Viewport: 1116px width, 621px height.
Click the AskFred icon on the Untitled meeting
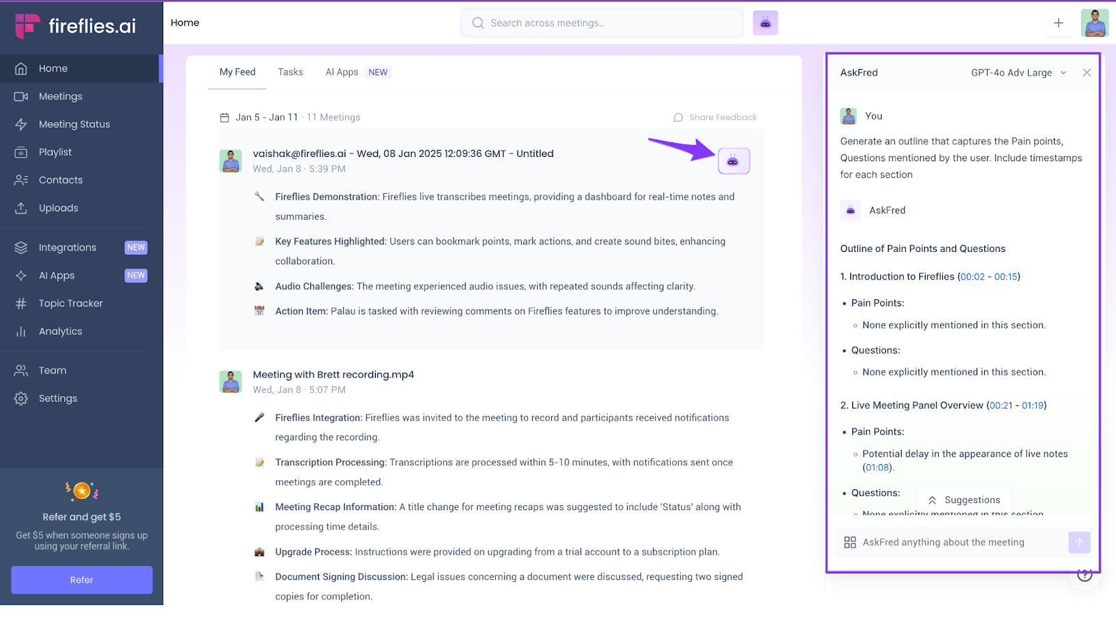(x=734, y=161)
